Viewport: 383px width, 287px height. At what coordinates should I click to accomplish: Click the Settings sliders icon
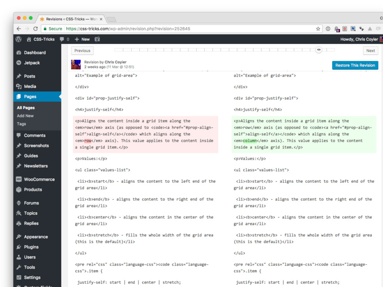click(x=19, y=278)
